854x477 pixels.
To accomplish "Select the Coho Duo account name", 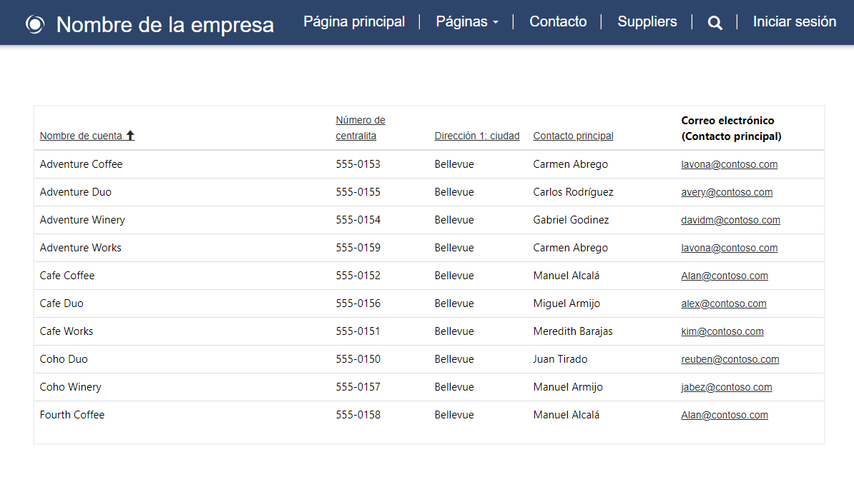I will [x=64, y=359].
